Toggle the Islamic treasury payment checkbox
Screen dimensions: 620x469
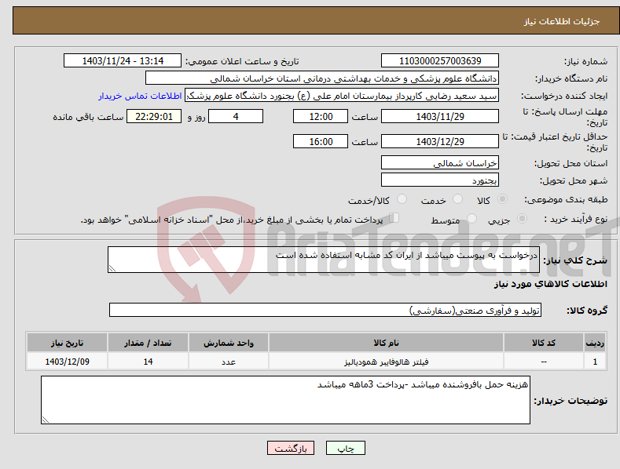click(394, 218)
